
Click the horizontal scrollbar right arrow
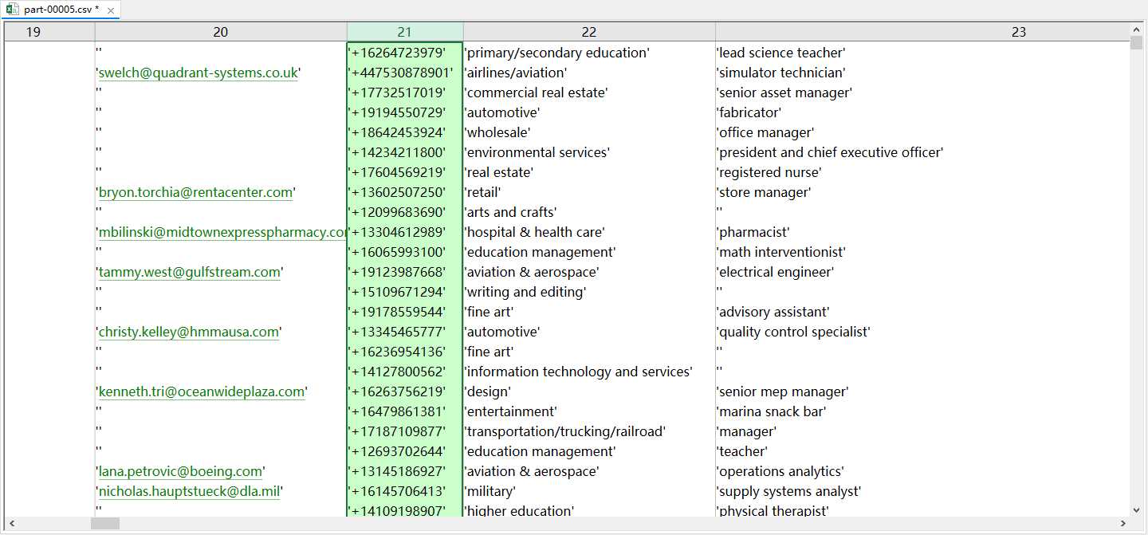click(1124, 524)
